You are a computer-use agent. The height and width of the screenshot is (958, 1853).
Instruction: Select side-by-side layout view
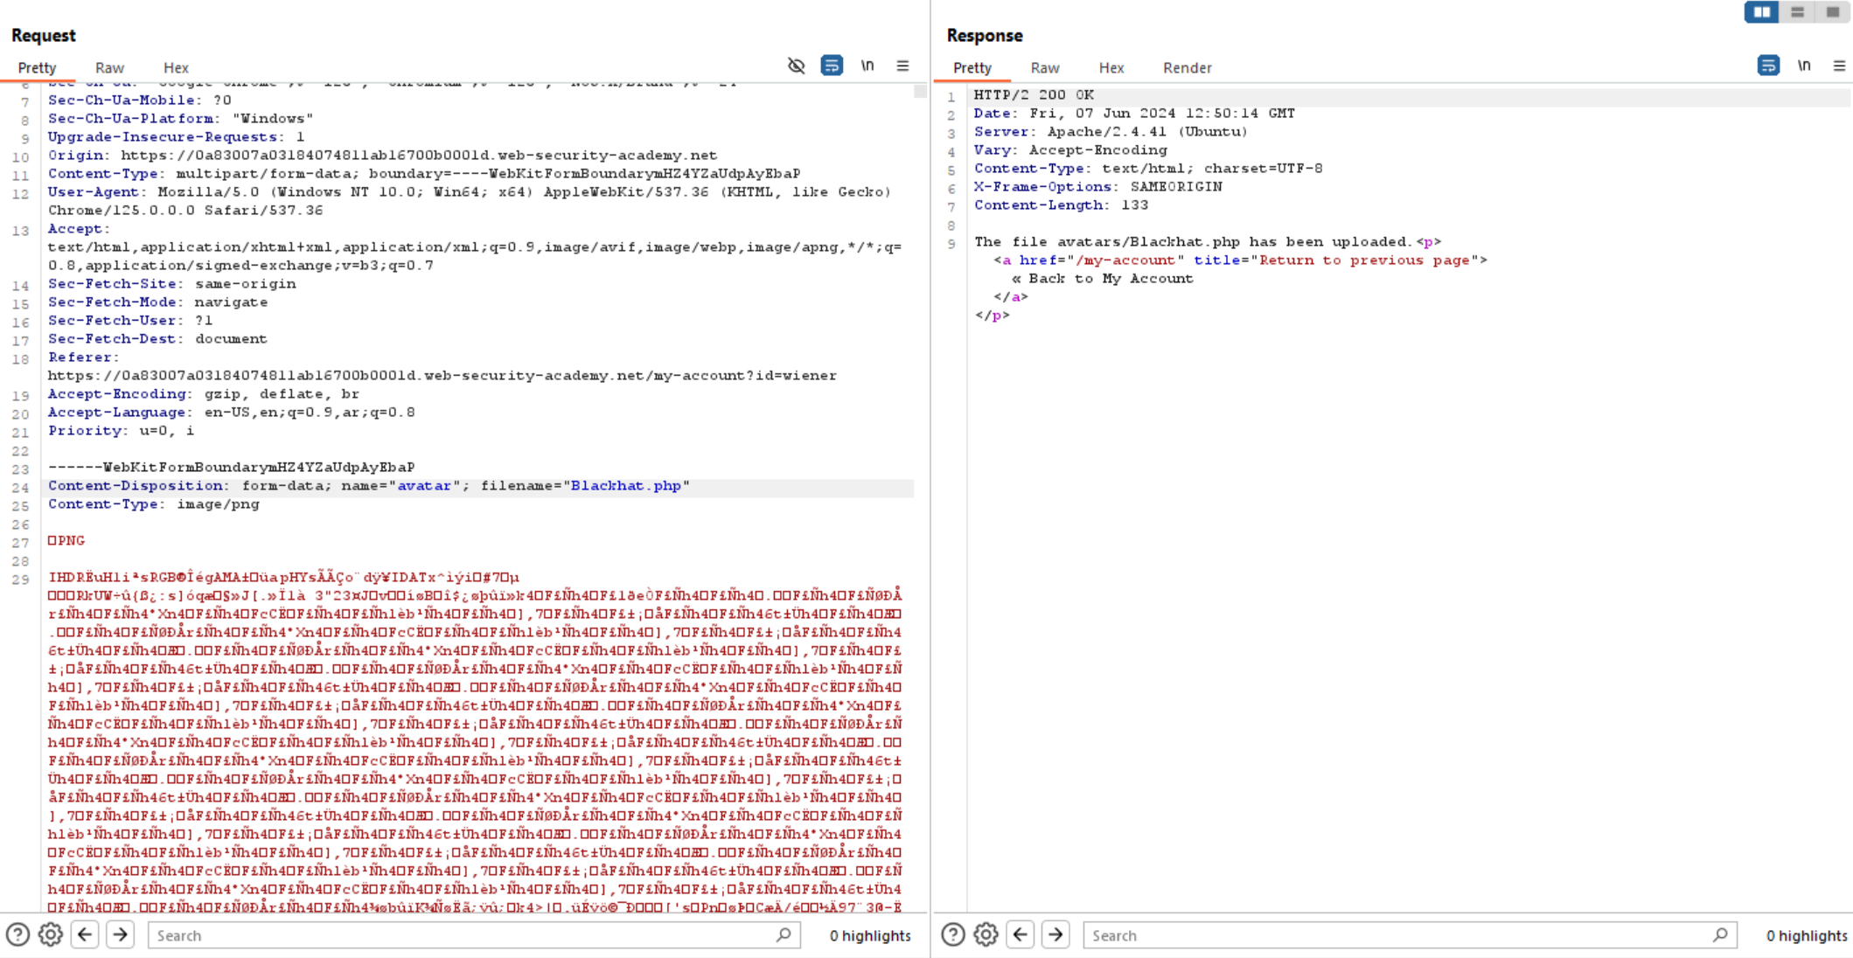[x=1761, y=12]
